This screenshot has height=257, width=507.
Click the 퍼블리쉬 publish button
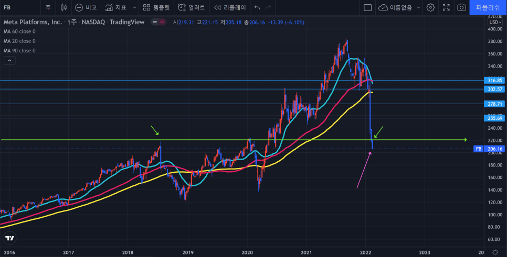point(488,7)
